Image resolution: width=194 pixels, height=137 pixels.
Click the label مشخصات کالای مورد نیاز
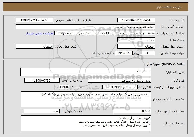[168, 99]
